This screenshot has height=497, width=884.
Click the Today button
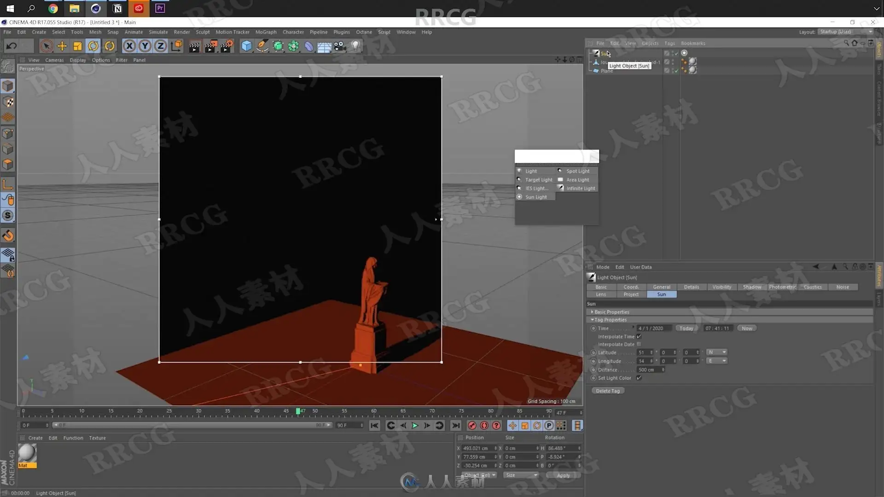tap(686, 329)
